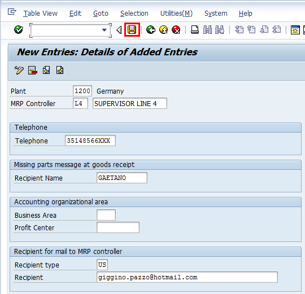Click the yellow Exit arrow icon
This screenshot has width=305, height=294.
163,30
